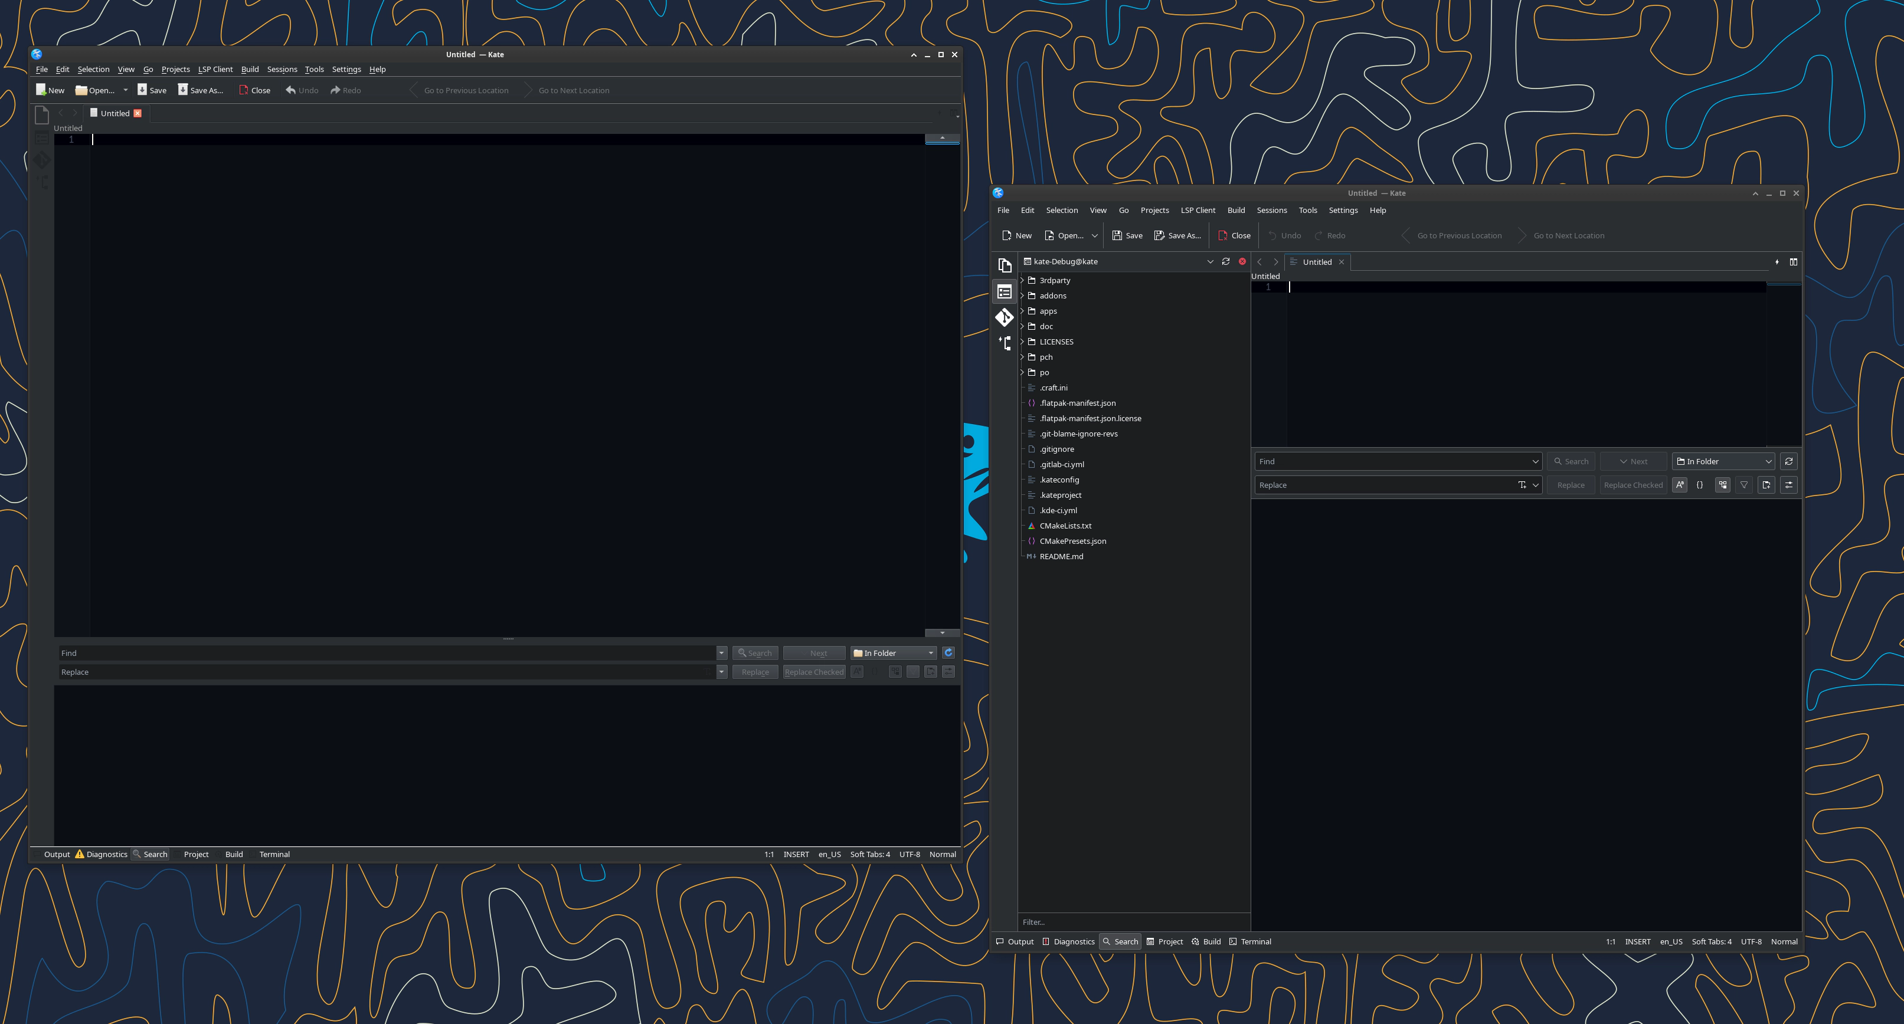Viewport: 1904px width, 1024px height.
Task: Toggle regular expressions braces button
Action: click(1700, 485)
